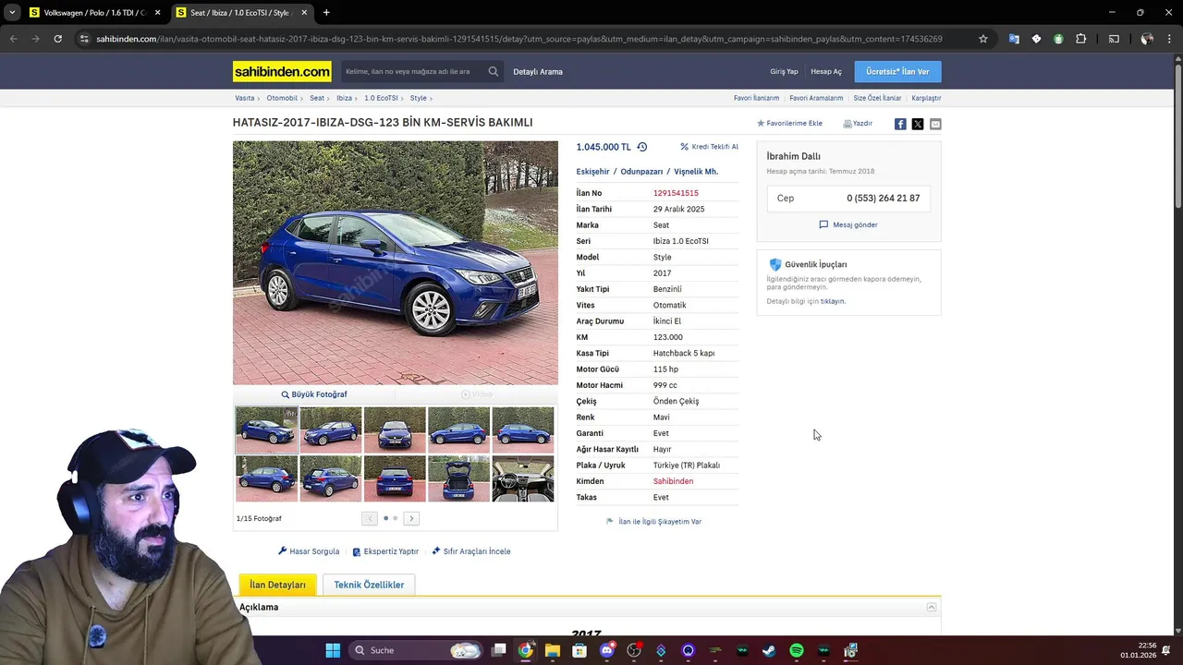Image resolution: width=1183 pixels, height=665 pixels.
Task: Open Spotify from taskbar
Action: click(x=797, y=650)
